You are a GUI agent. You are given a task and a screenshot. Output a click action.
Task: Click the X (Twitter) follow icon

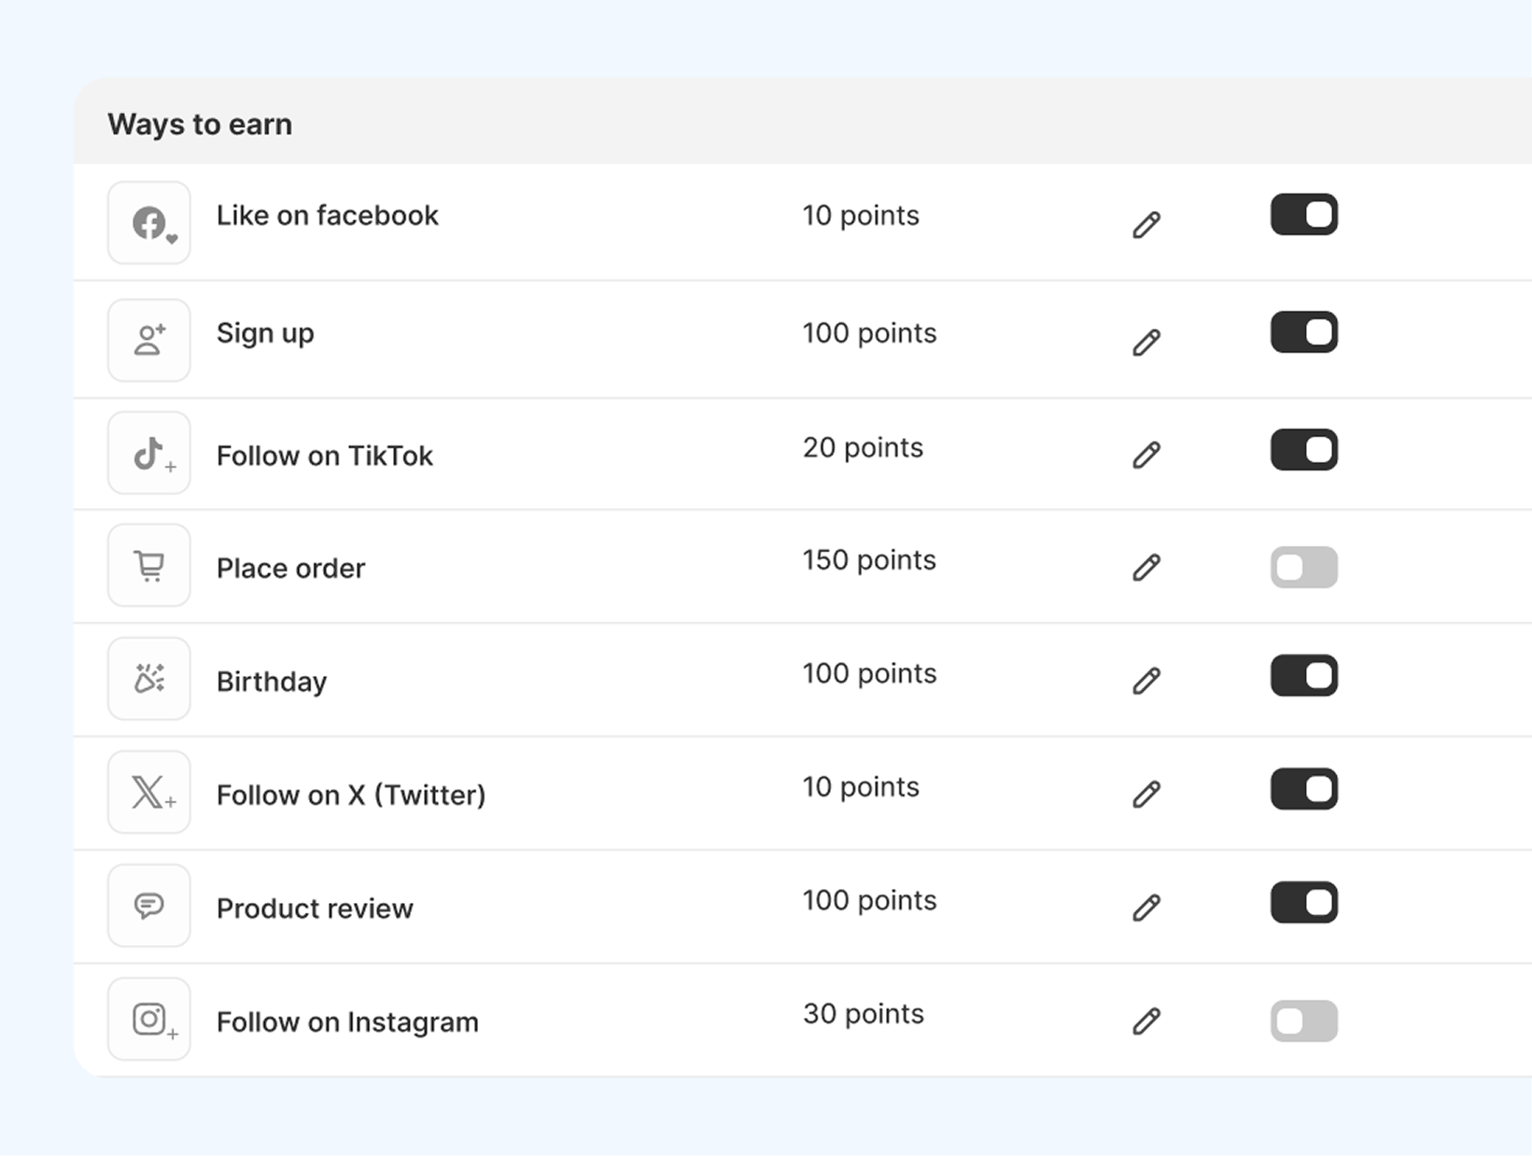[149, 793]
